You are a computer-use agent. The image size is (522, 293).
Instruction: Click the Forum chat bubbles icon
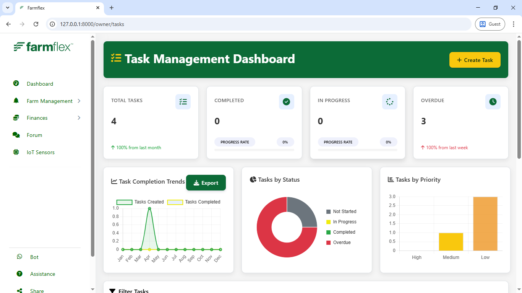[x=16, y=135]
